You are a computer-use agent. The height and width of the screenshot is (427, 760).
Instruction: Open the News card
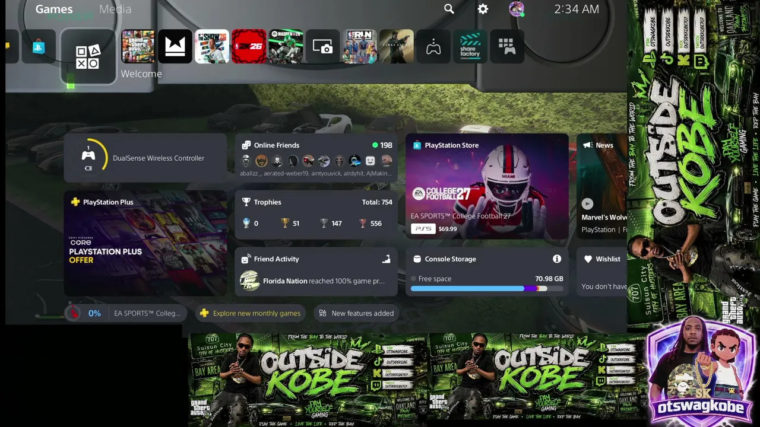click(x=602, y=187)
